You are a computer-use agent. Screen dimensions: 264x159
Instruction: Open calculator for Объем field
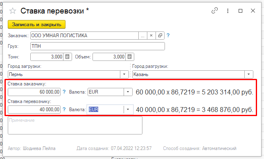pos(130,57)
